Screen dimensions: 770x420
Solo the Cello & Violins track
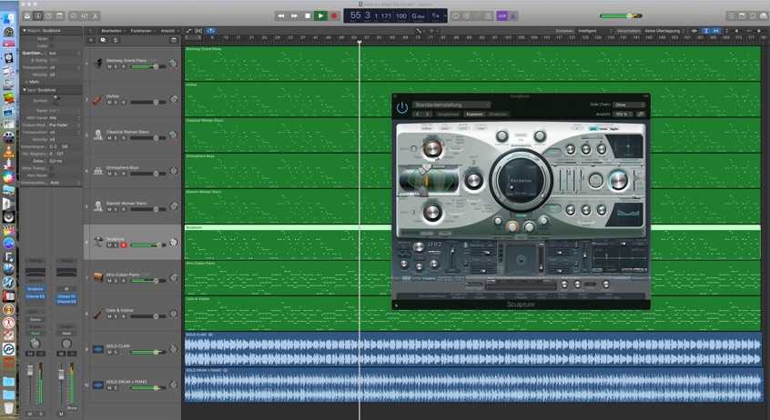point(117,315)
